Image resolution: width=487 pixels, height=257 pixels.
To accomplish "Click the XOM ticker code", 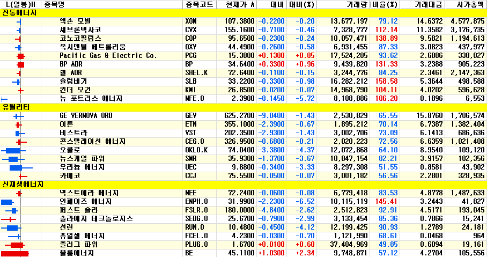I will point(191,21).
